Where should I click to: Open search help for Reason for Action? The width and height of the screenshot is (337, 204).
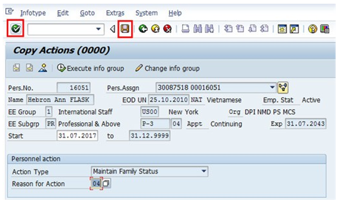click(106, 184)
